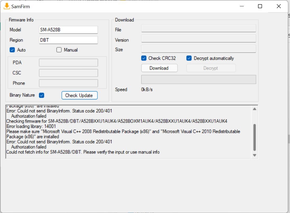Image resolution: width=290 pixels, height=213 pixels.
Task: Click the PDA input field
Action: (x=68, y=62)
